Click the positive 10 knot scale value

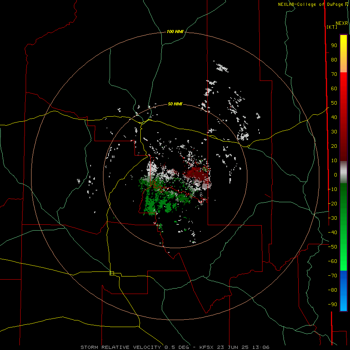334,161
